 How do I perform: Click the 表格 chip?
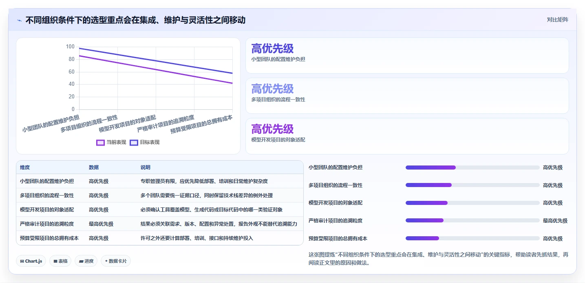coord(60,261)
